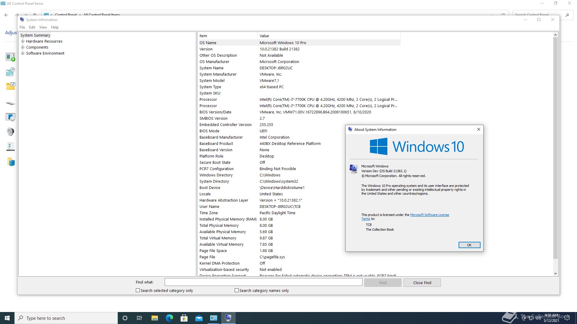
Task: Click the scroll down arrow of details list
Action: (x=555, y=273)
